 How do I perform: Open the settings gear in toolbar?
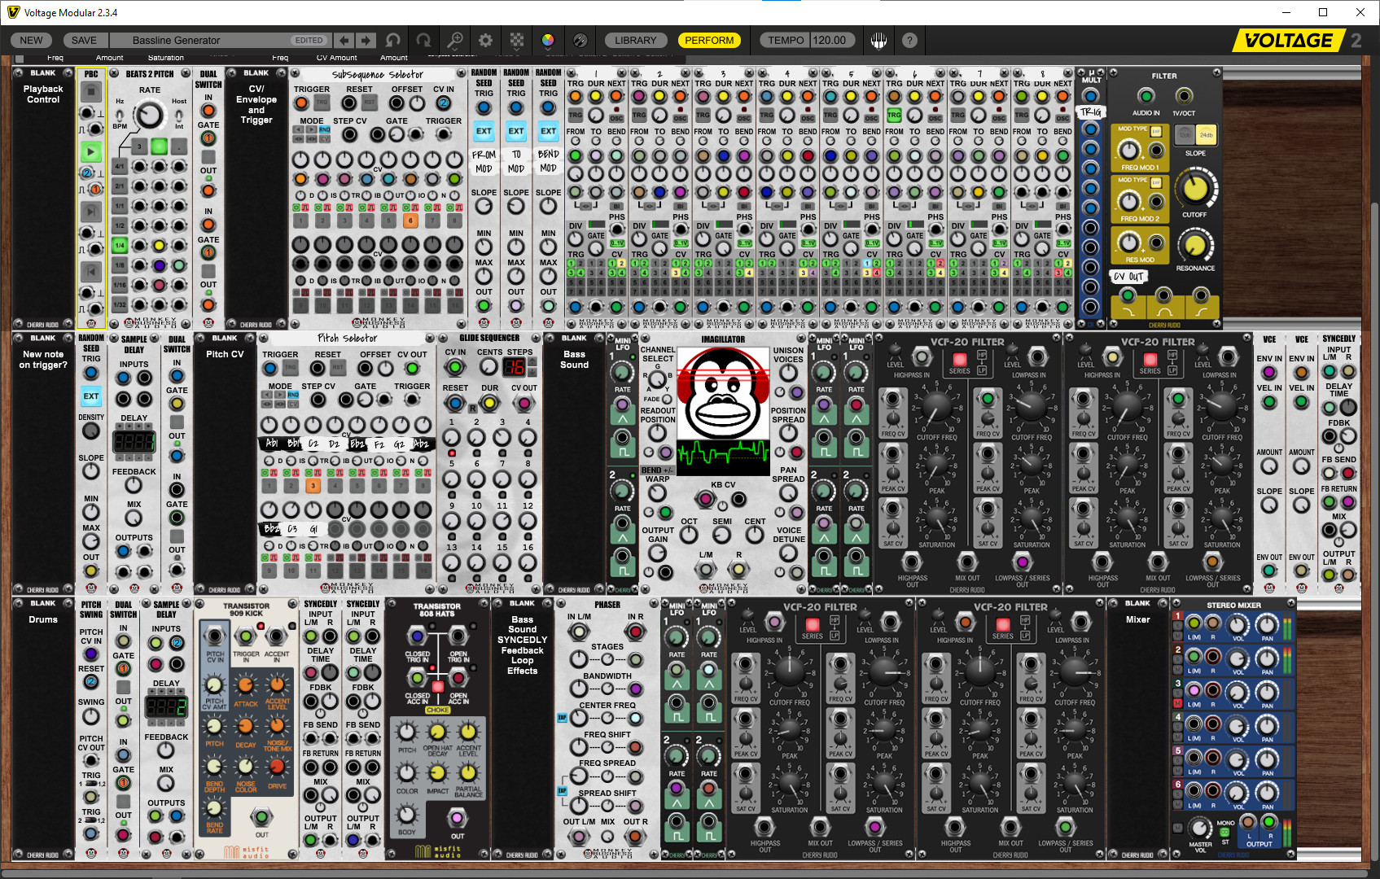486,40
